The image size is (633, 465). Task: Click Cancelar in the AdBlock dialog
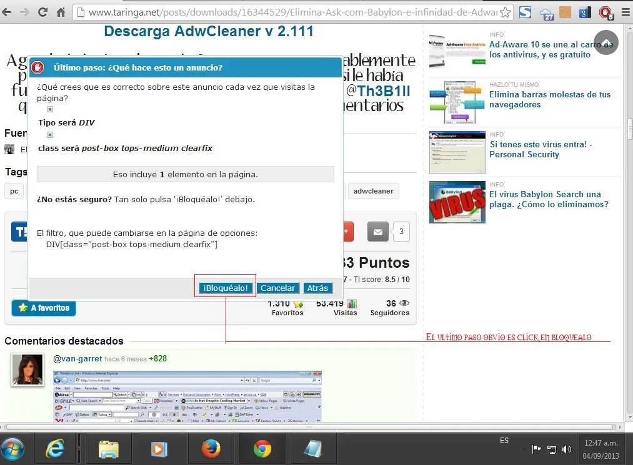277,288
